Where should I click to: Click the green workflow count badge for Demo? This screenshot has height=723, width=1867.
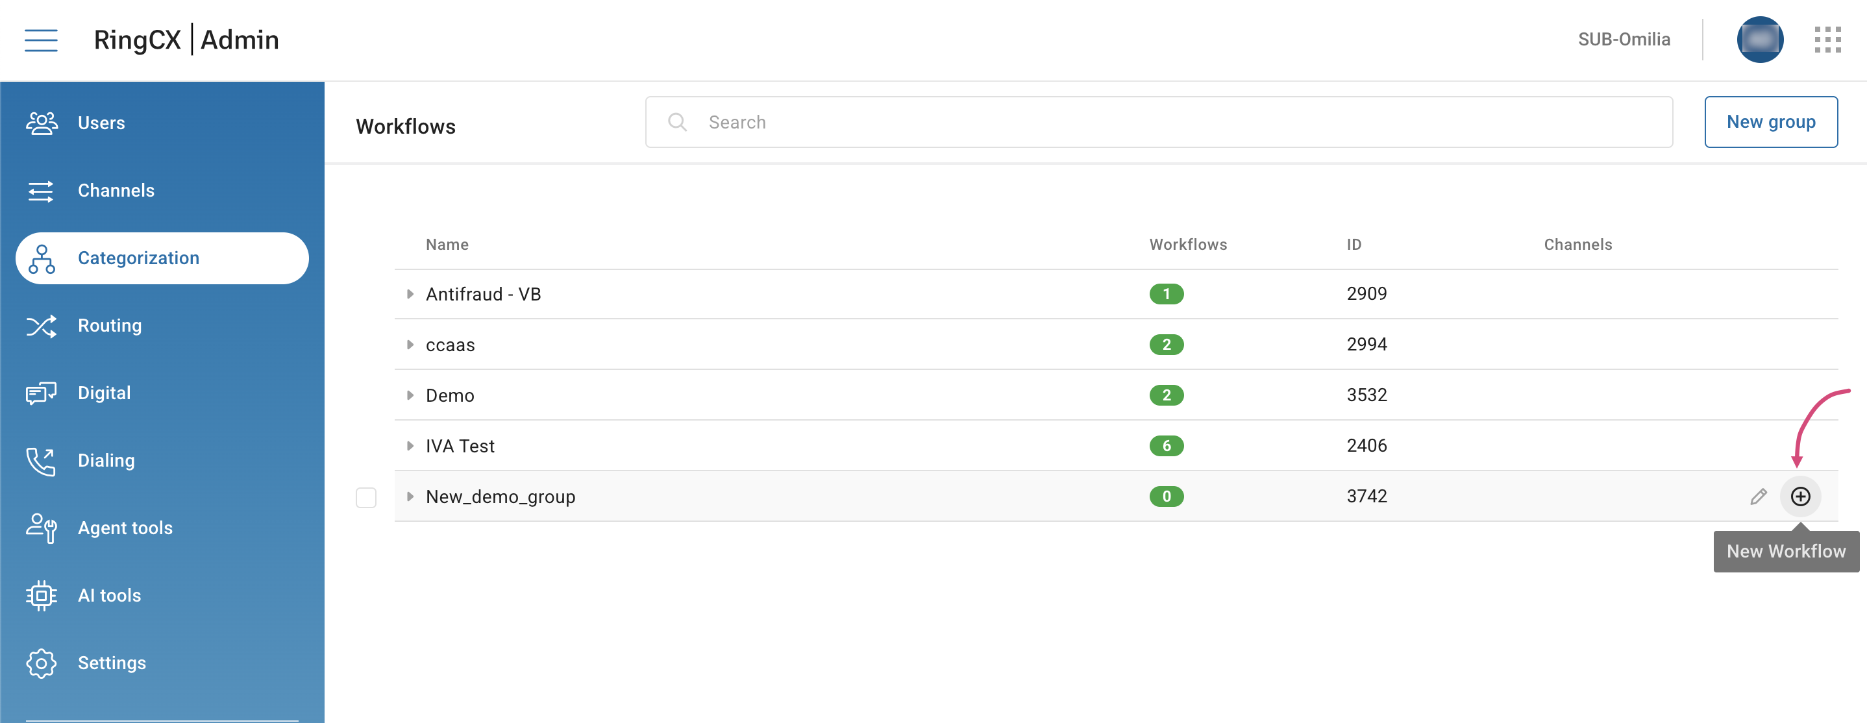point(1167,395)
